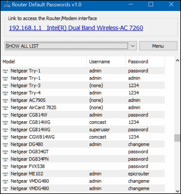Select the icon next to Netgear ME102
This screenshot has width=181, height=194.
(5, 174)
